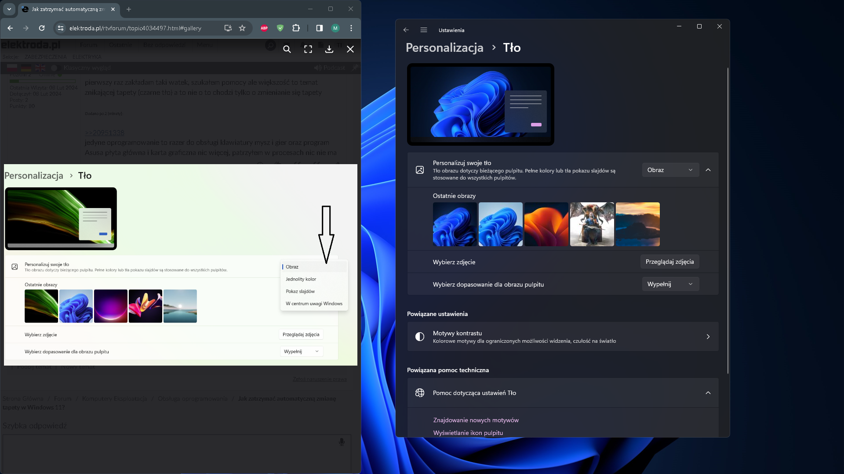Select the sunset landscape wallpaper
Image resolution: width=844 pixels, height=474 pixels.
pos(638,224)
